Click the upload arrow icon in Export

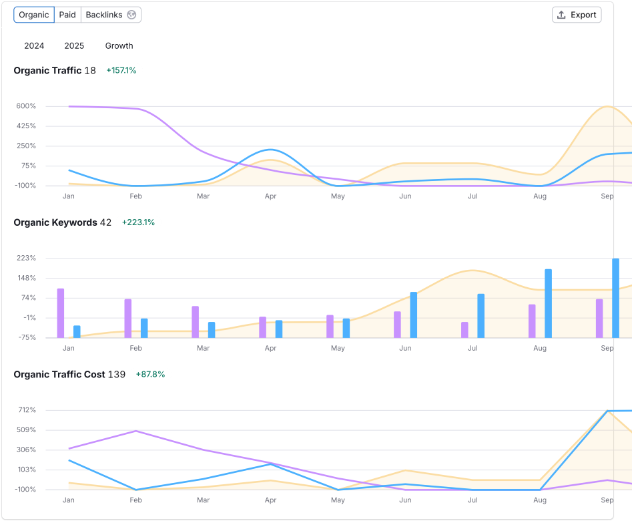point(561,15)
